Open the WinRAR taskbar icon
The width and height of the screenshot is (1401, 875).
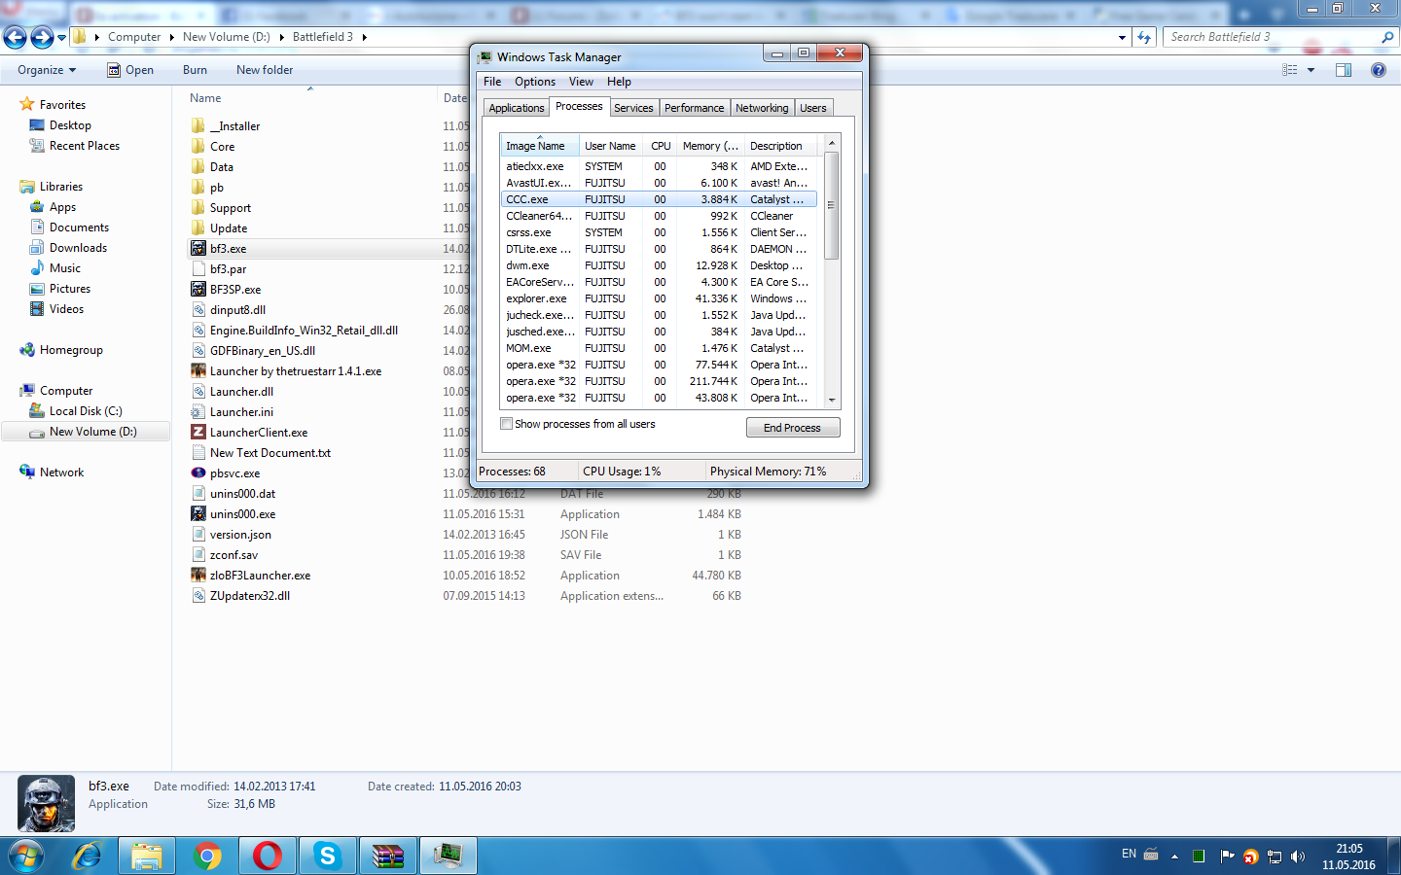(x=388, y=856)
